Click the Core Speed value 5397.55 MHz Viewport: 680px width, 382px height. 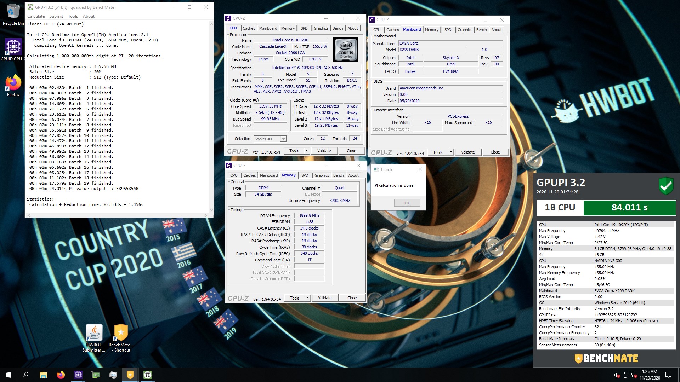click(x=270, y=106)
